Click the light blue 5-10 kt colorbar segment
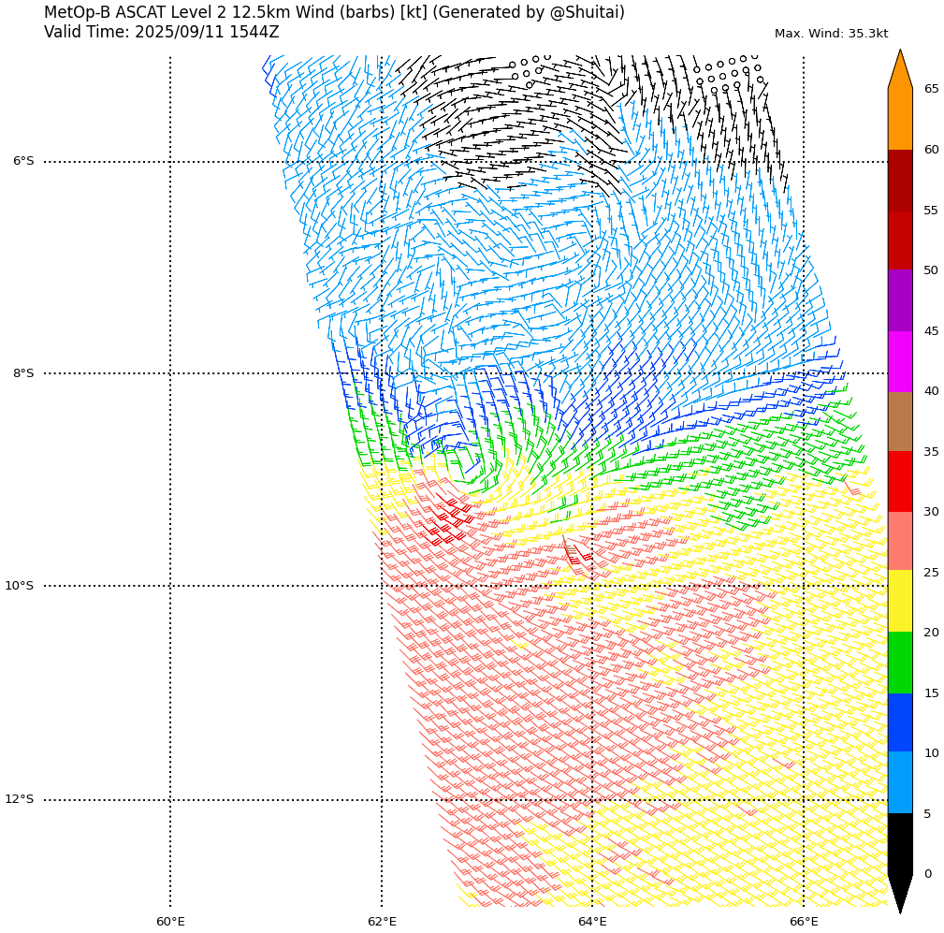Image resolution: width=944 pixels, height=933 pixels. [x=900, y=782]
